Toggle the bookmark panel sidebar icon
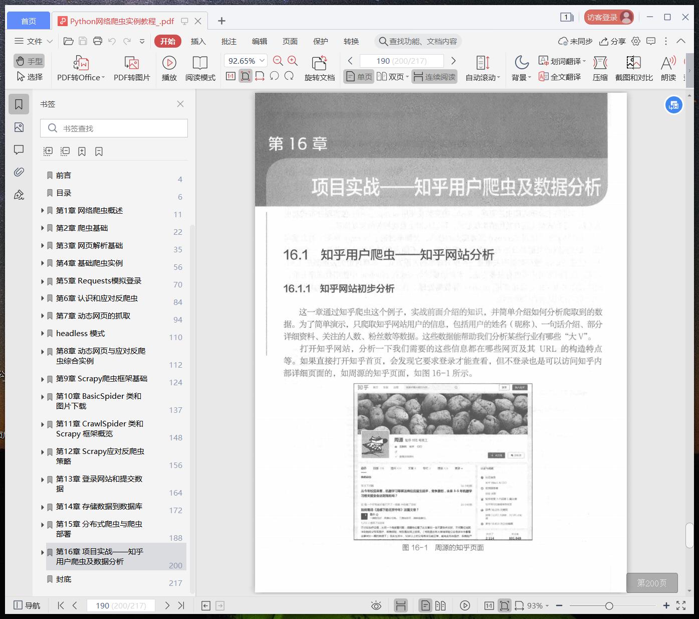This screenshot has height=619, width=699. (x=19, y=104)
